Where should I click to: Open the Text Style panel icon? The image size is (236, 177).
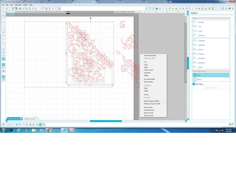pyautogui.click(x=180, y=8)
